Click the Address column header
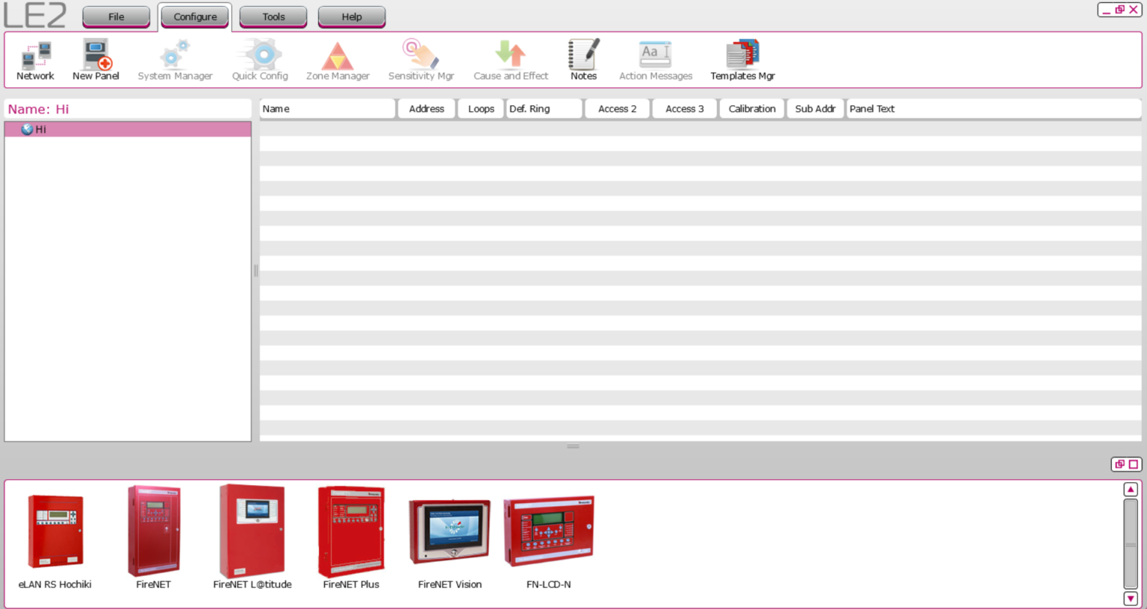The height and width of the screenshot is (609, 1147). (426, 108)
